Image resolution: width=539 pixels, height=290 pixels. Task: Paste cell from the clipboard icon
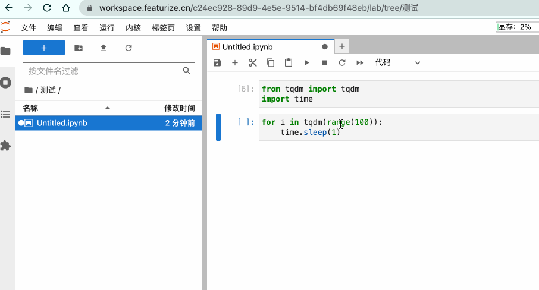coord(289,63)
